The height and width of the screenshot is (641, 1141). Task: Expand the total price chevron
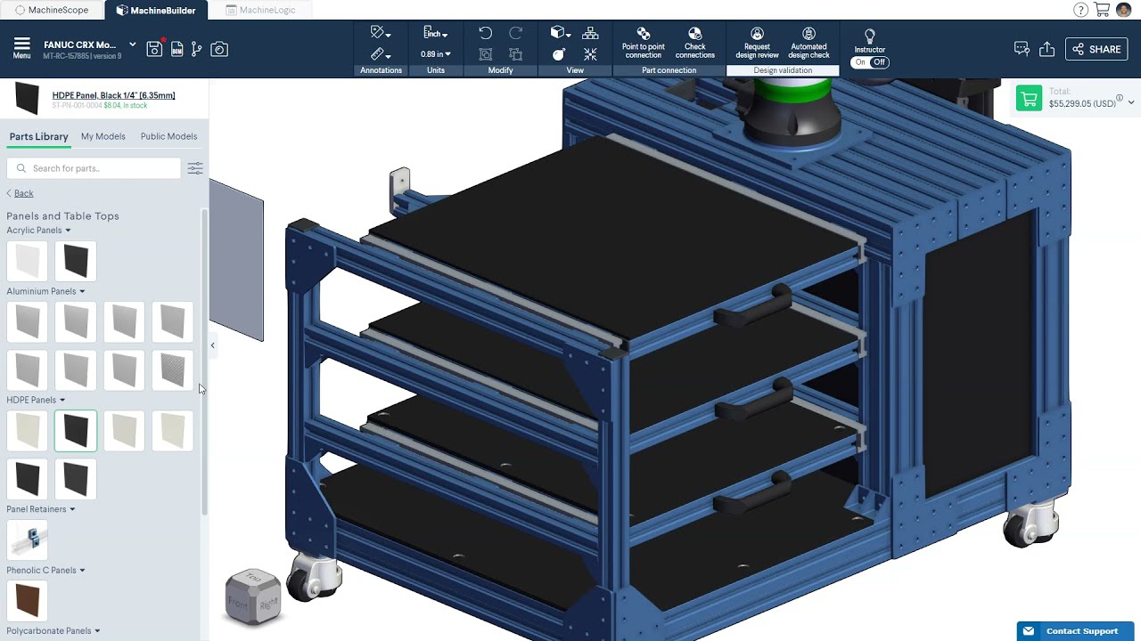point(1131,103)
